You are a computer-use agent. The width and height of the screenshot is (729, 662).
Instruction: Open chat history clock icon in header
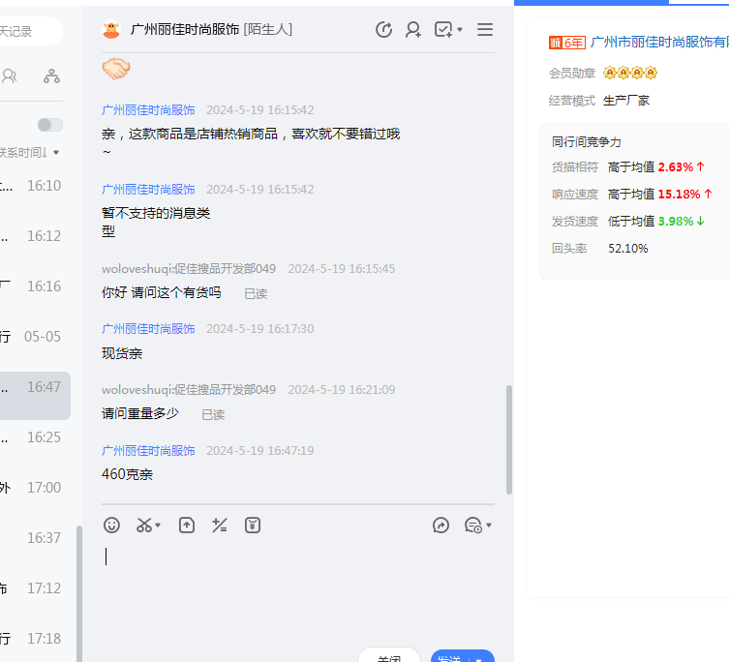pyautogui.click(x=383, y=30)
